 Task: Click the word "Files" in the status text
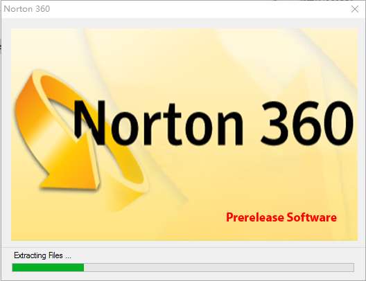[x=55, y=255]
